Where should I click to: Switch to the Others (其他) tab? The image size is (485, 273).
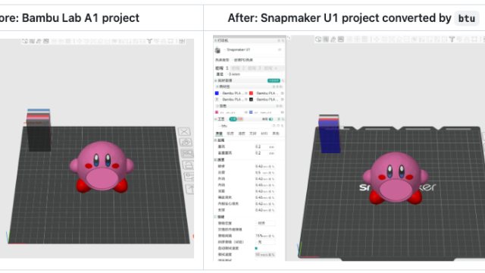[276, 133]
